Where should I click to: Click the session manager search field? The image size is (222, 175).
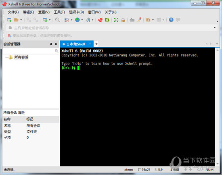[29, 51]
